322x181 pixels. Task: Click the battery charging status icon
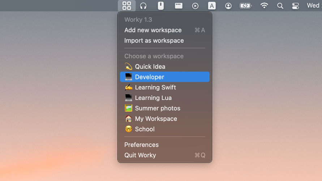[x=246, y=6]
